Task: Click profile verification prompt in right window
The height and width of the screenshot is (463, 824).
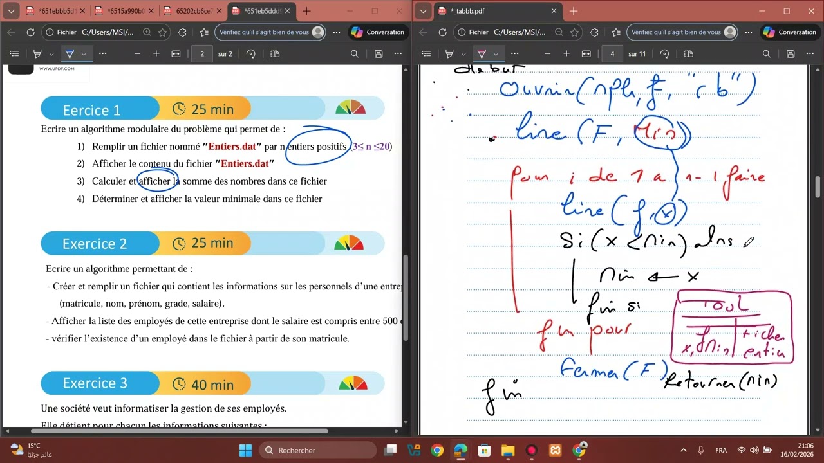Action: (x=683, y=32)
